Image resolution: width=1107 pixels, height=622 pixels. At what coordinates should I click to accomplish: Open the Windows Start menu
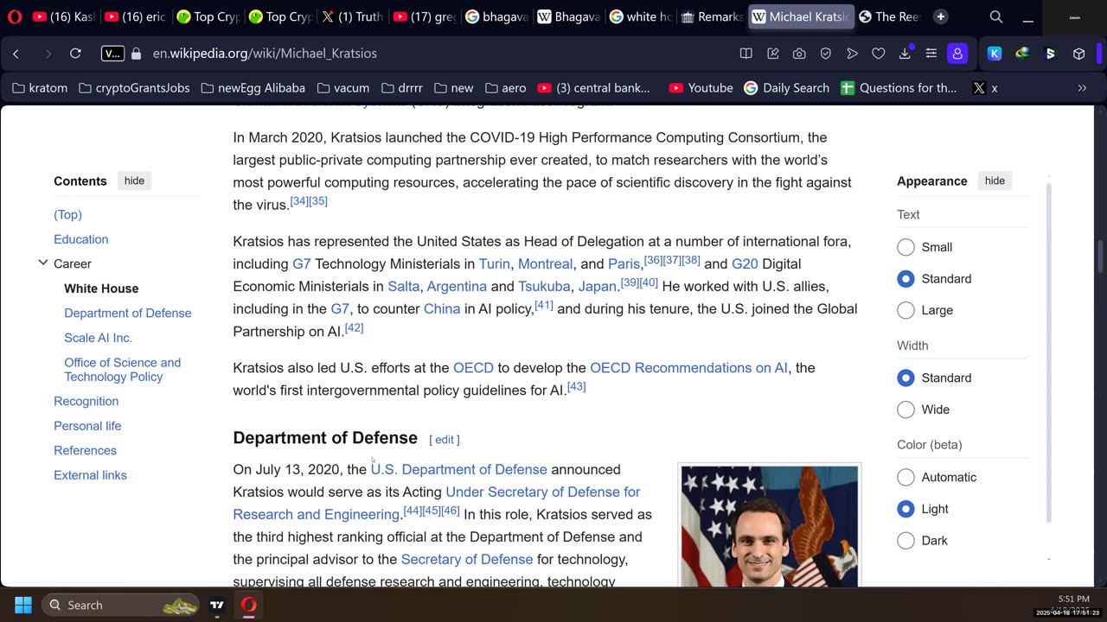pos(23,605)
